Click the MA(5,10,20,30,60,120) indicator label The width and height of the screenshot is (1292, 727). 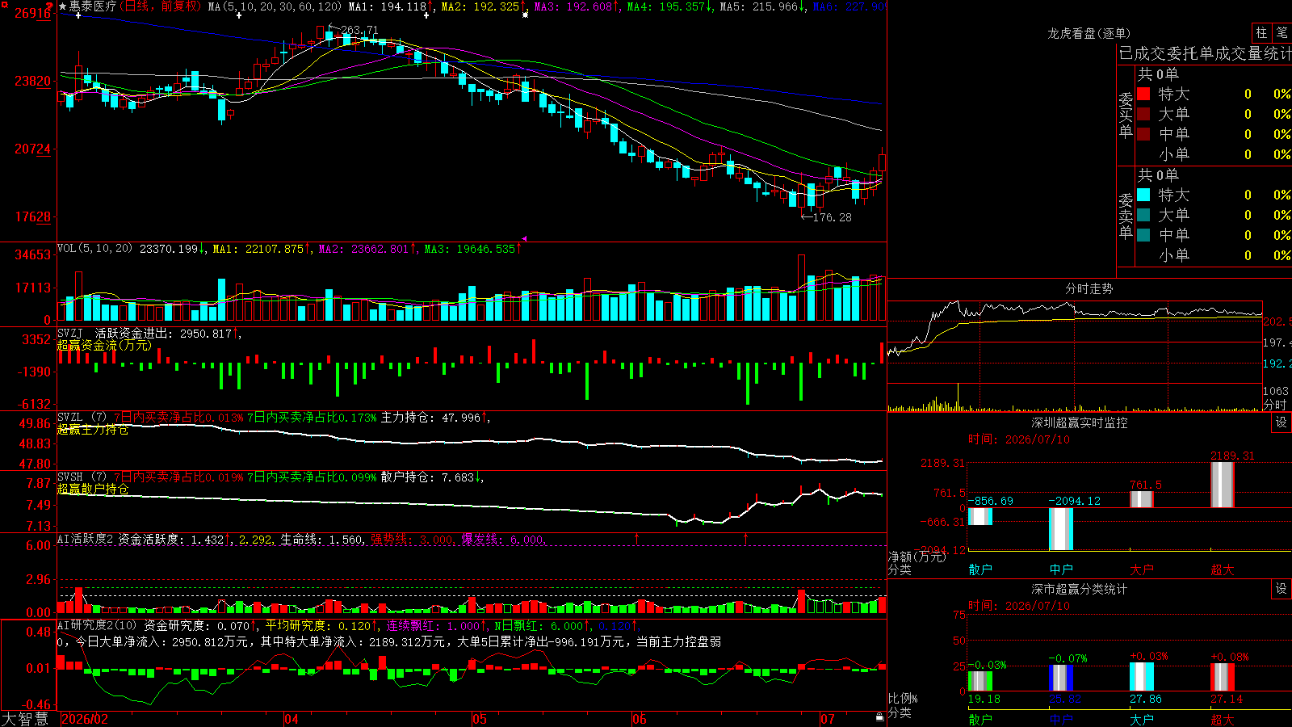(275, 6)
